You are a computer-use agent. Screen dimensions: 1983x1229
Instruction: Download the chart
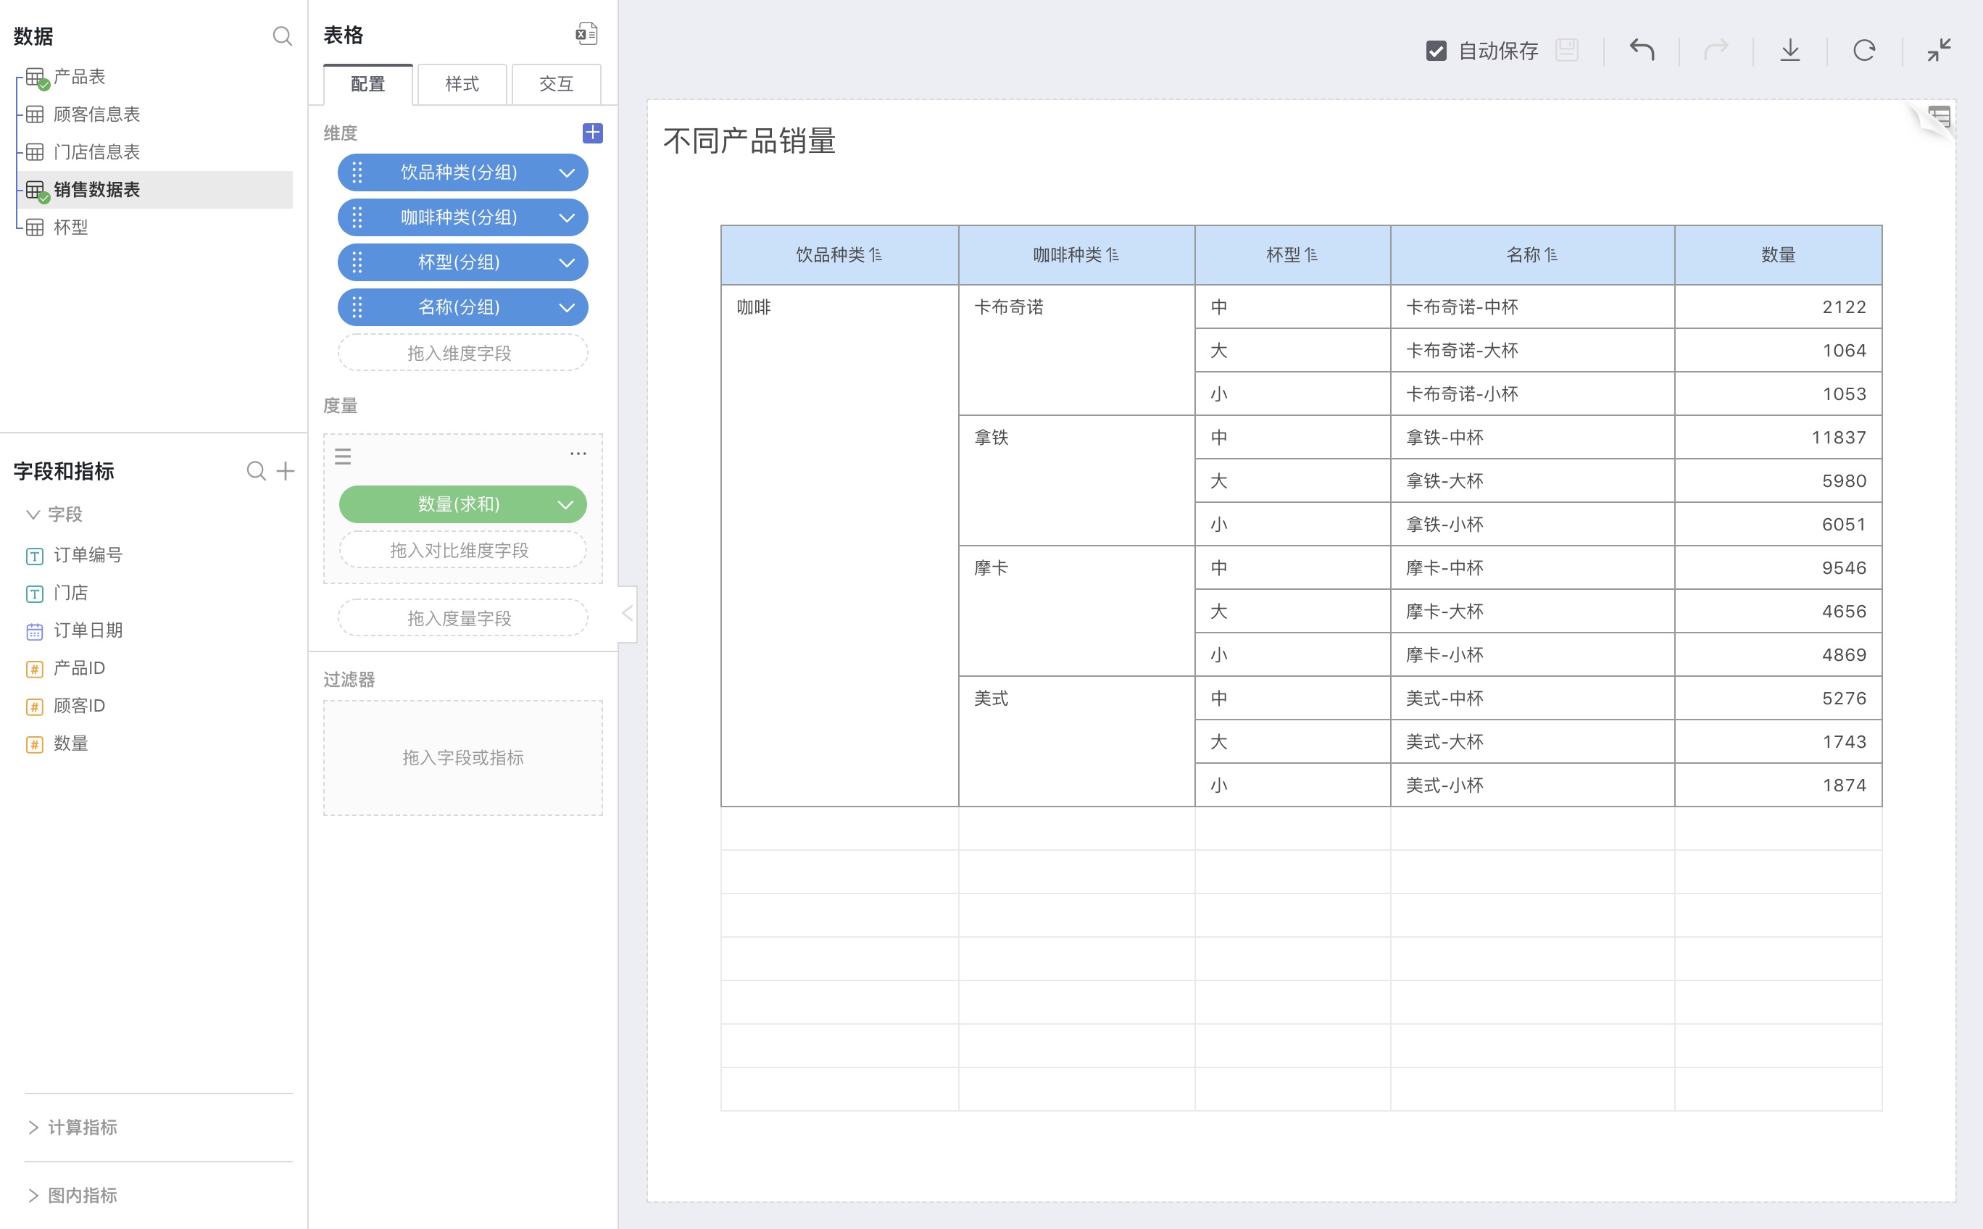coord(1790,51)
